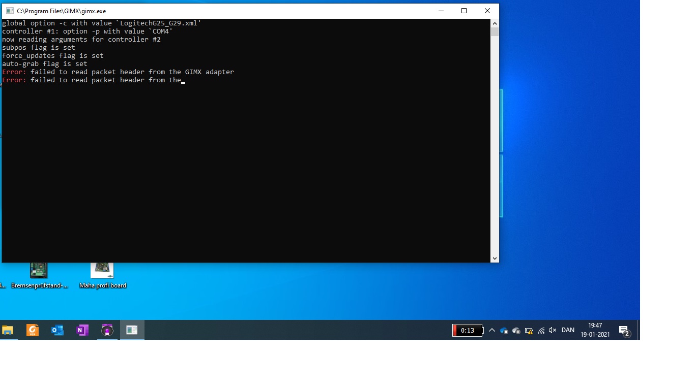This screenshot has width=695, height=390.
Task: Minimize the gimx.exe console window
Action: 441,11
